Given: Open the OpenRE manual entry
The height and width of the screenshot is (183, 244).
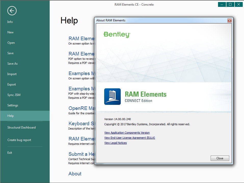Looking at the screenshot, I should (82, 108).
